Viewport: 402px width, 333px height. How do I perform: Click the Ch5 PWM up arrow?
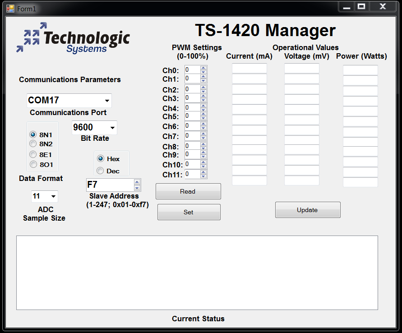click(203, 114)
